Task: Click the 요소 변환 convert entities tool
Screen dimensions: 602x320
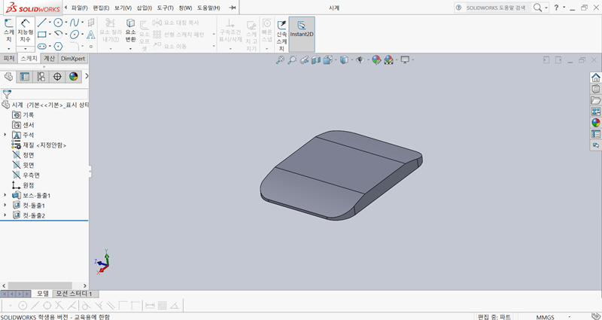Action: point(130,31)
